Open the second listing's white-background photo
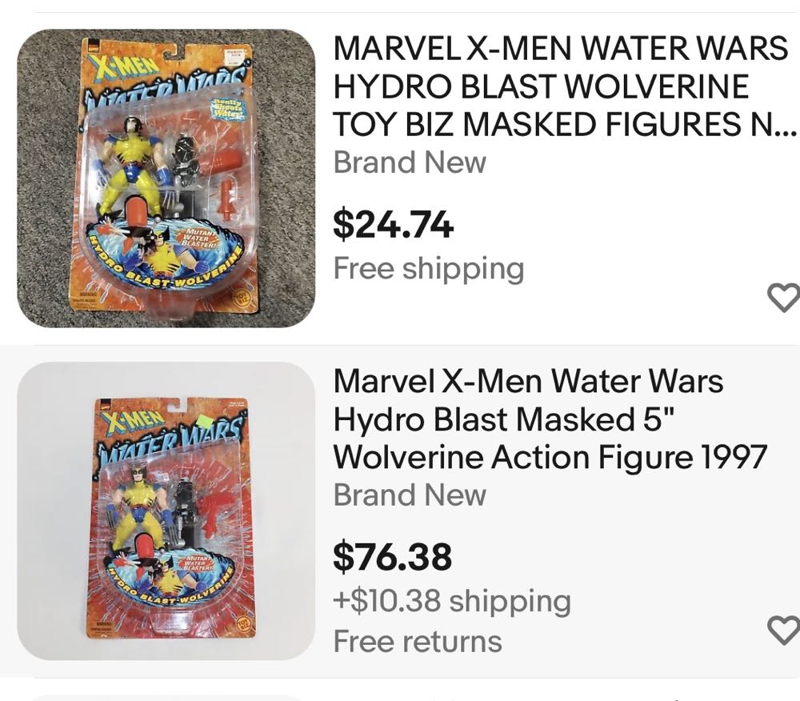Image resolution: width=800 pixels, height=701 pixels. (x=166, y=511)
